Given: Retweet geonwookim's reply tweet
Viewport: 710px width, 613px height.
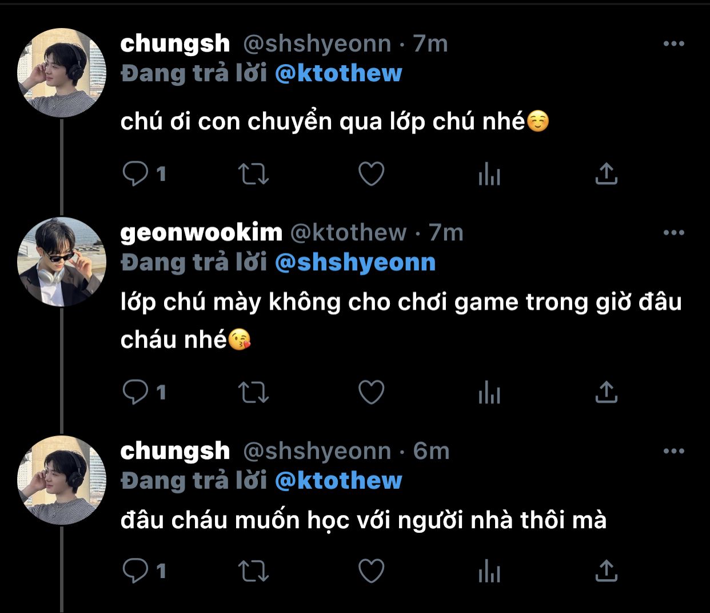Looking at the screenshot, I should (x=253, y=393).
